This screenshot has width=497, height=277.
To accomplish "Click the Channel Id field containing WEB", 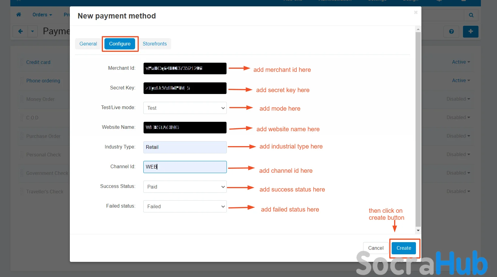I will (x=185, y=167).
